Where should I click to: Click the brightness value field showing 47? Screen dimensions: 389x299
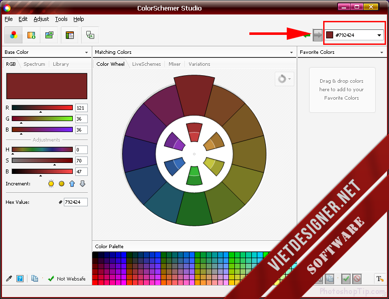point(81,171)
